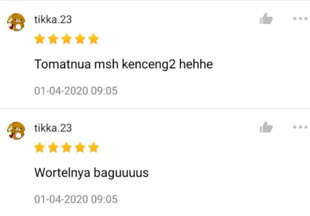
Task: Tap username tikka.23 on first review
Action: click(x=53, y=19)
